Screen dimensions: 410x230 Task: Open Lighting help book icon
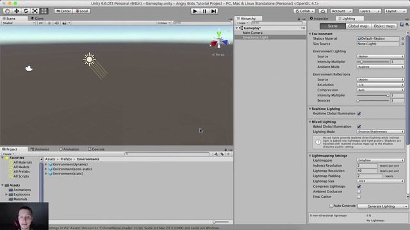tap(402, 24)
